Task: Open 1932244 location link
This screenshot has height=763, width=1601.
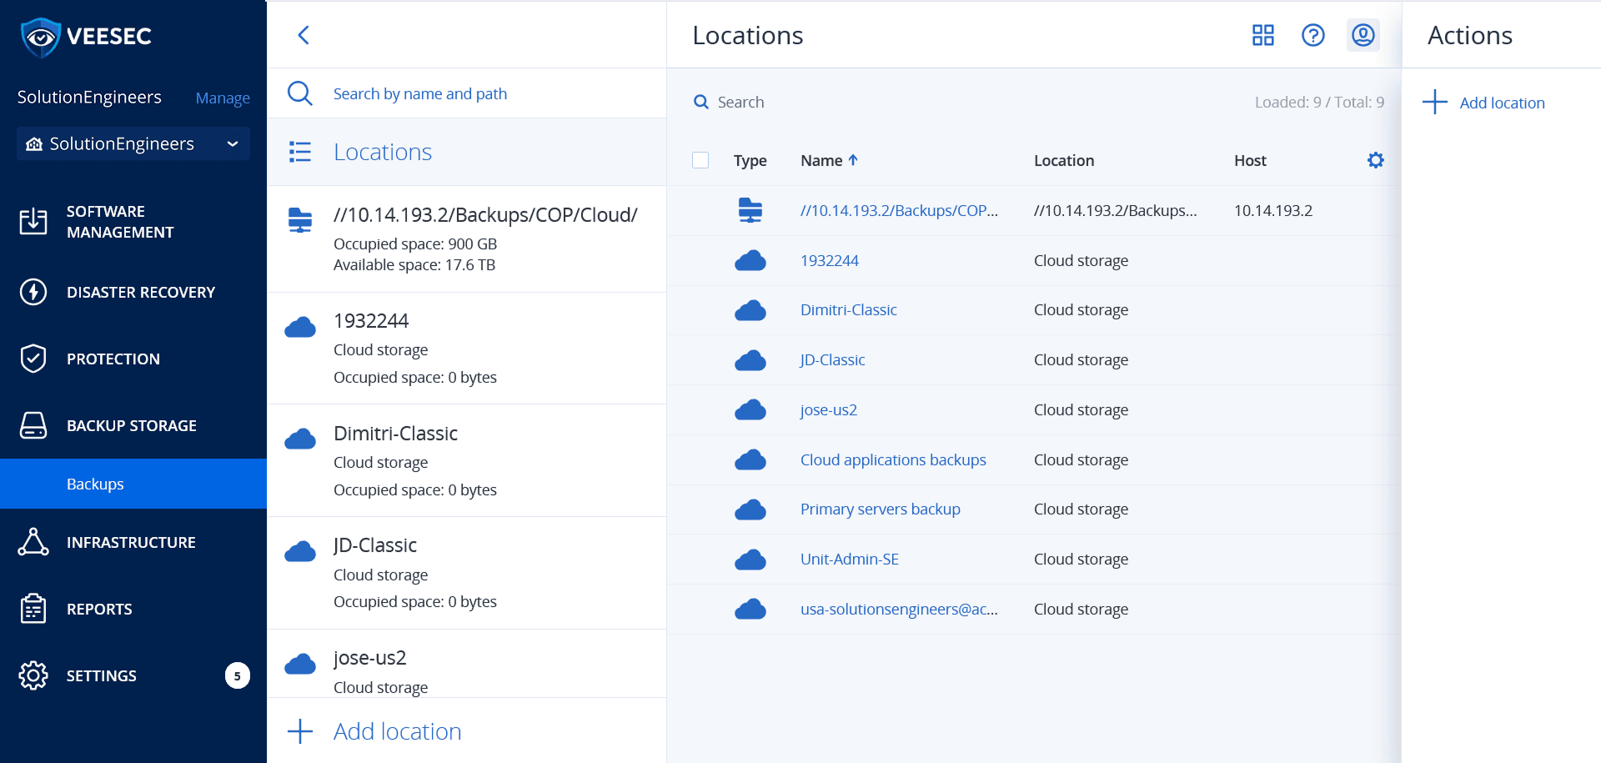Action: coord(830,260)
